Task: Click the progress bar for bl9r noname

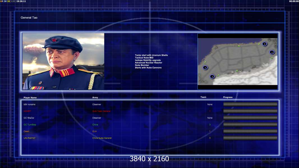Action: tap(250, 104)
